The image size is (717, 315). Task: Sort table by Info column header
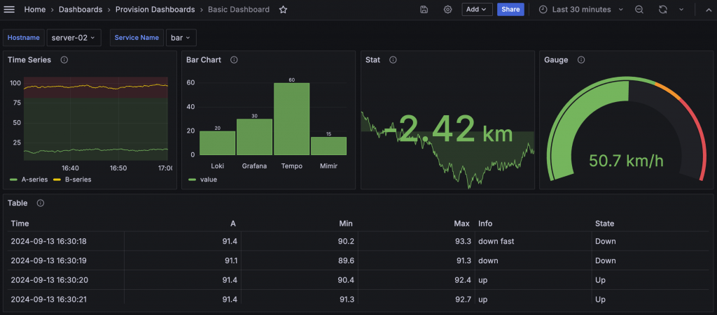(485, 224)
